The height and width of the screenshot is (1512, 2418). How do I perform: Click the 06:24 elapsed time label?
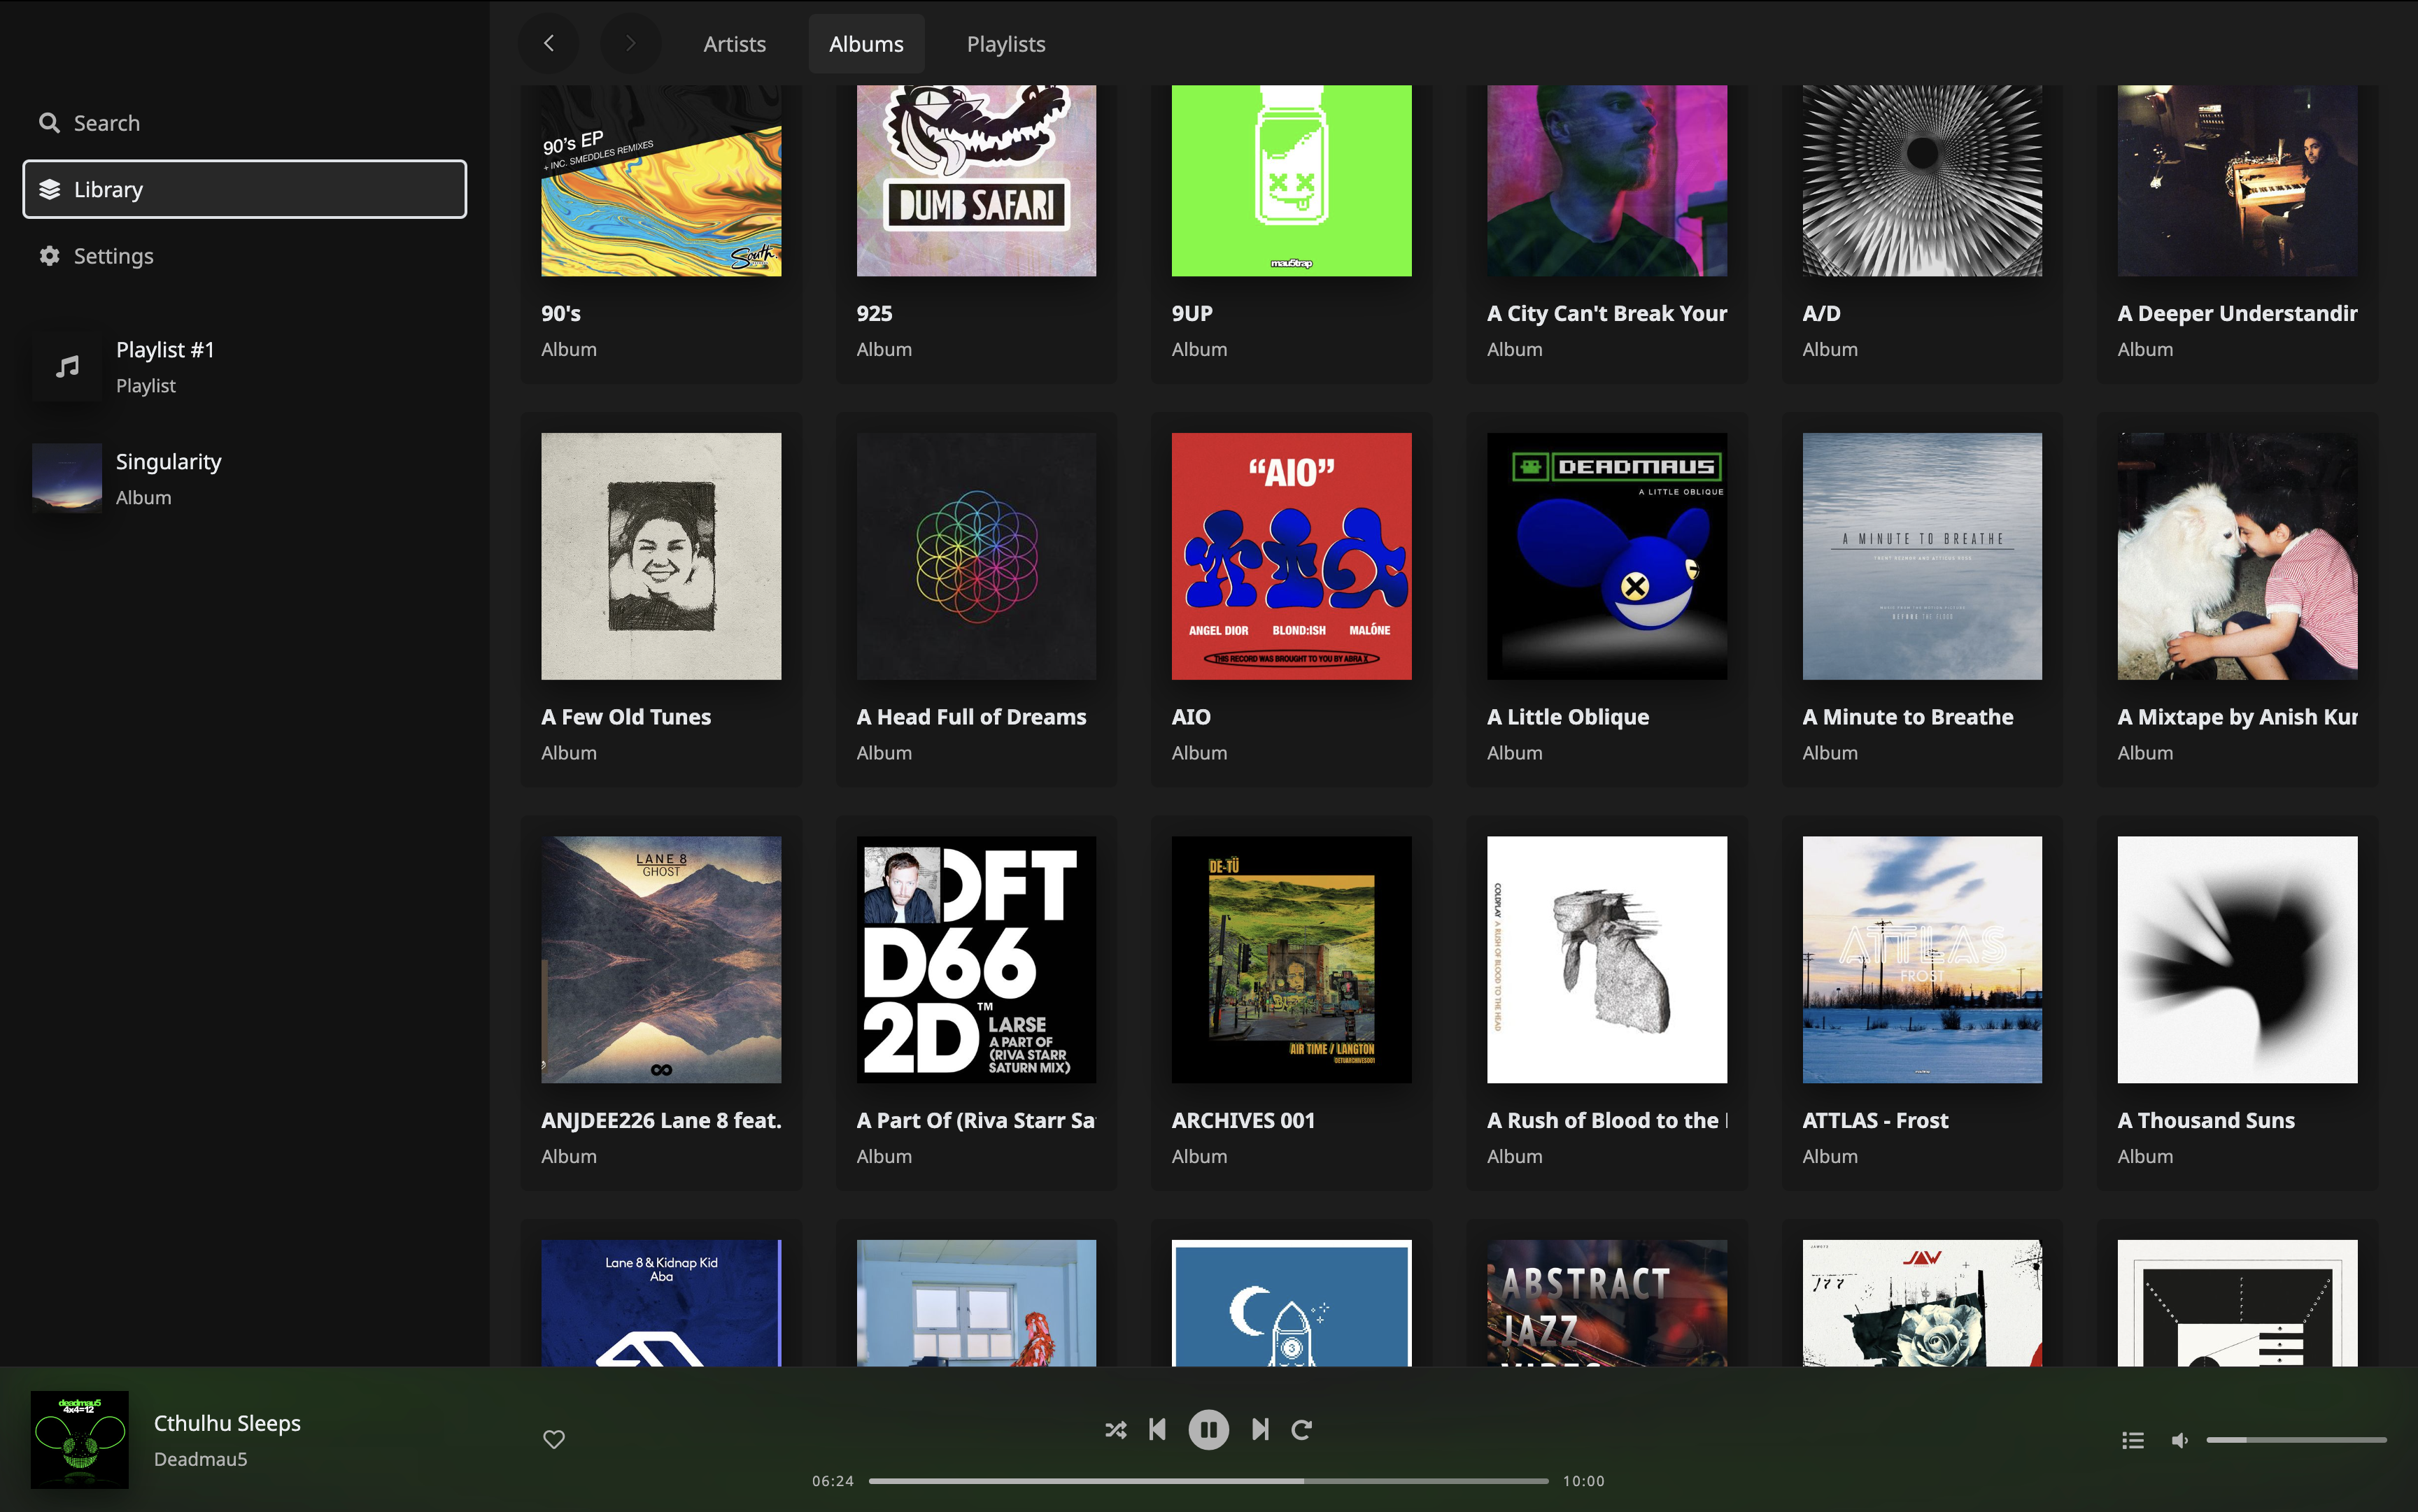833,1481
